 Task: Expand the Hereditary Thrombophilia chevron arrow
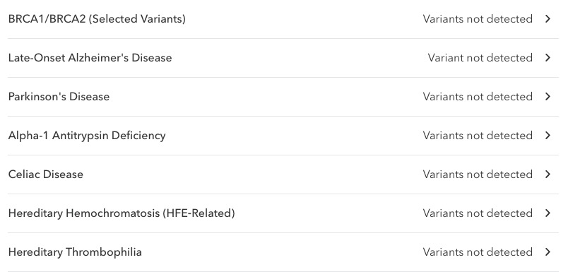(548, 252)
